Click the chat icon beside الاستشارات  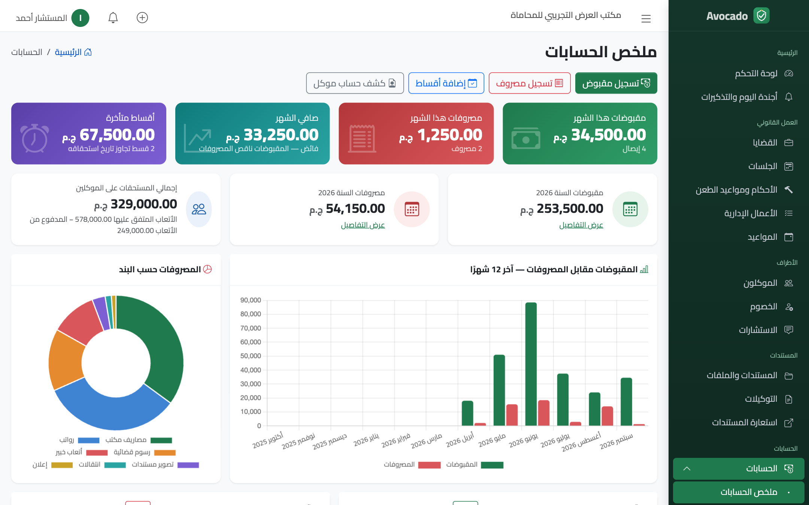click(x=789, y=330)
